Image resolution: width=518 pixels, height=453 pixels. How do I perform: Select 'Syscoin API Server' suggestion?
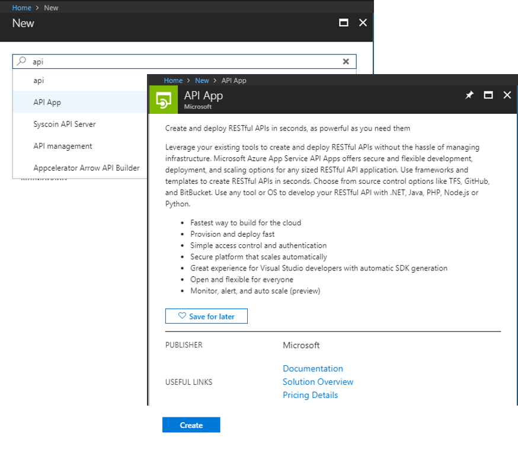click(x=80, y=124)
